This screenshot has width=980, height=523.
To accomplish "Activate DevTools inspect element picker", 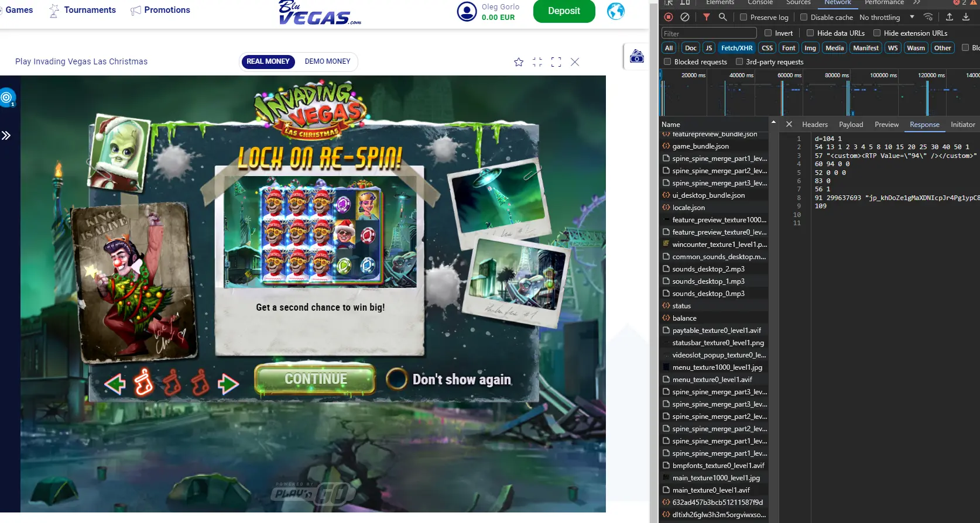I will (x=669, y=2).
